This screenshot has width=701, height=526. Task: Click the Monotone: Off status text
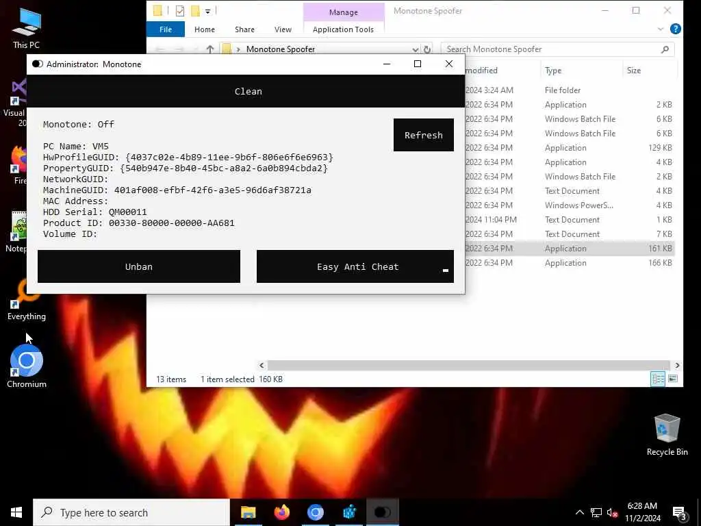pos(79,125)
